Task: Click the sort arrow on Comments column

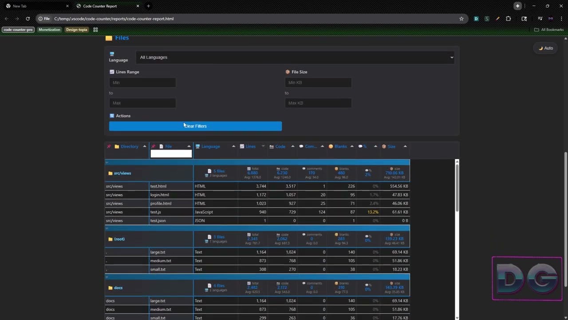Action: (x=322, y=146)
